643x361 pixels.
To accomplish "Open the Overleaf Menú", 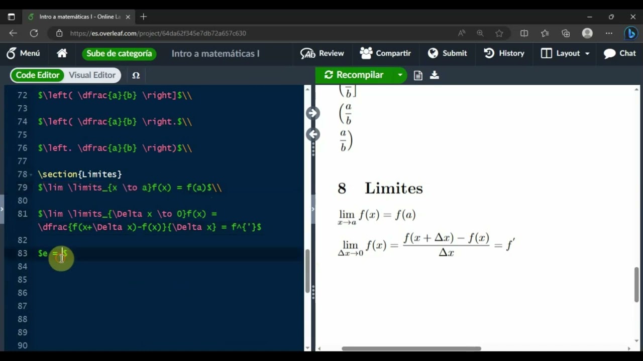I will (x=23, y=53).
